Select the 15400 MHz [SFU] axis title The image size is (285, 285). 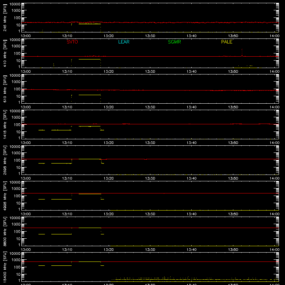click(x=5, y=267)
